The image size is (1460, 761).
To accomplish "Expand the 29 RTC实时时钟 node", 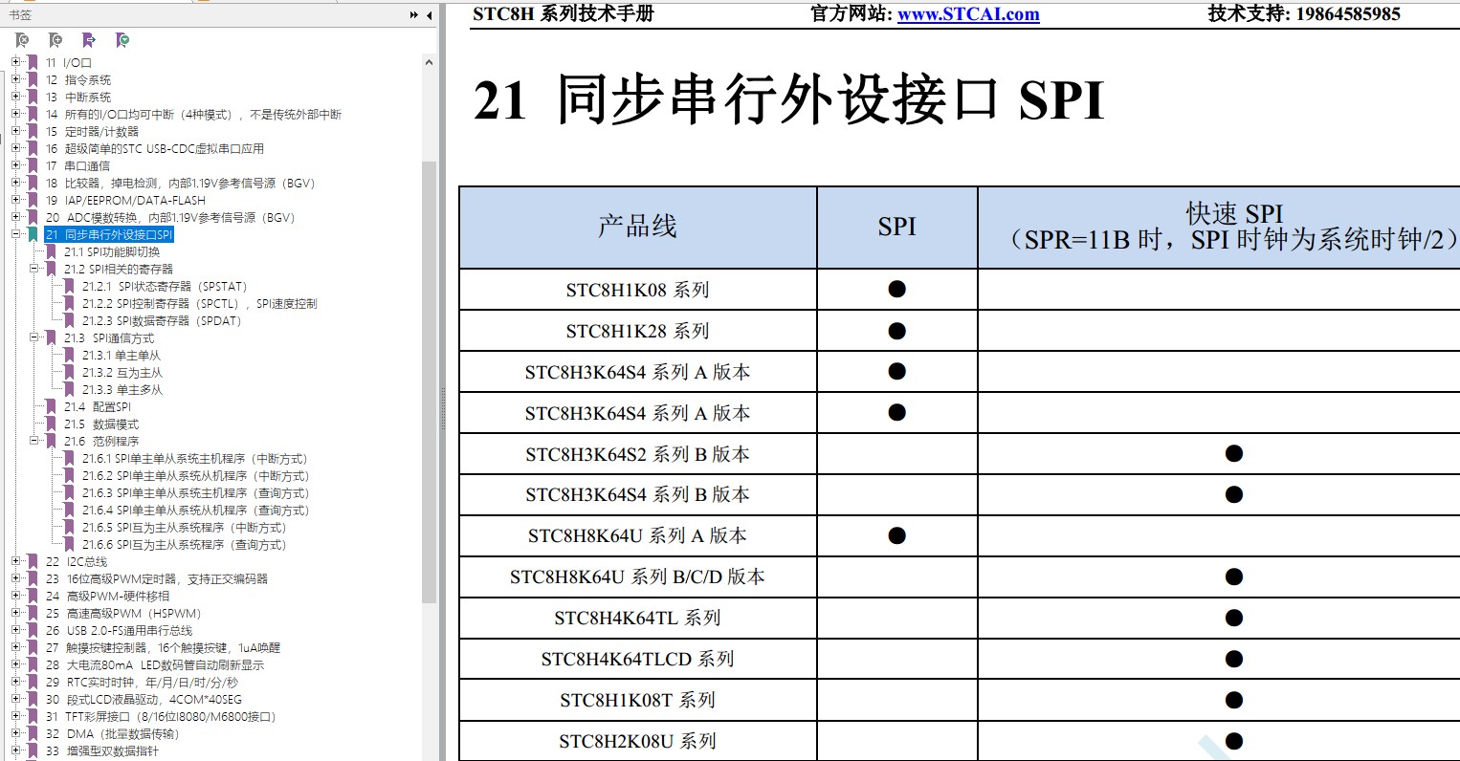I will pyautogui.click(x=15, y=682).
